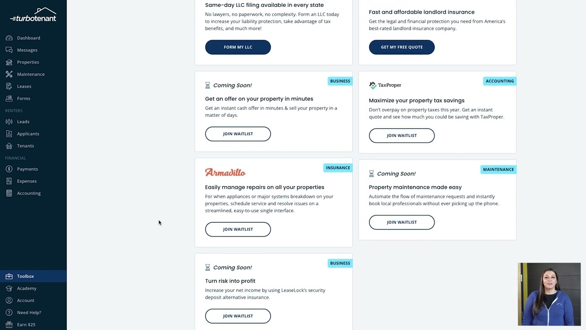The image size is (586, 330).
Task: Navigate to Academy
Action: coord(27,288)
